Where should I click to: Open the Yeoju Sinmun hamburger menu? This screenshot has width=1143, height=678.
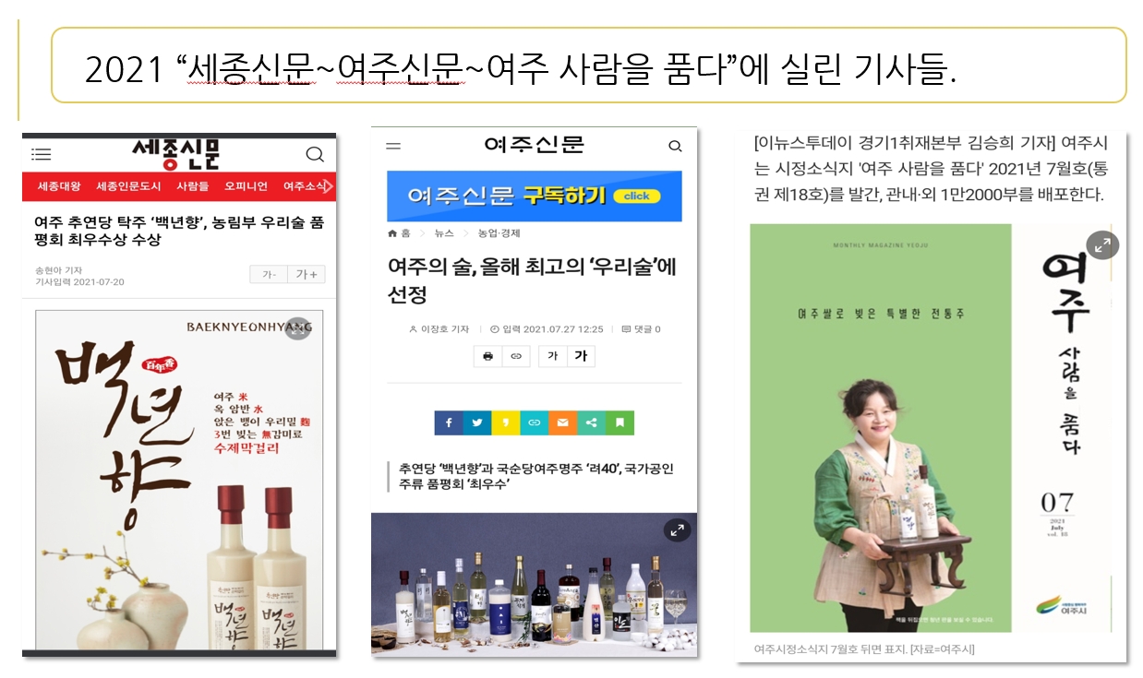(393, 146)
